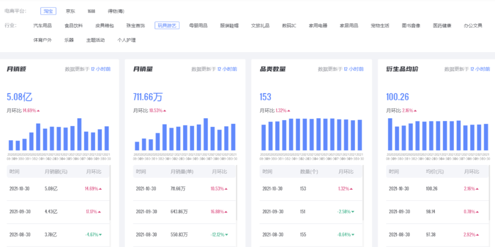Click 月环比 10.53% under 711.66万
Screen dimensions: 495x247
150,111
